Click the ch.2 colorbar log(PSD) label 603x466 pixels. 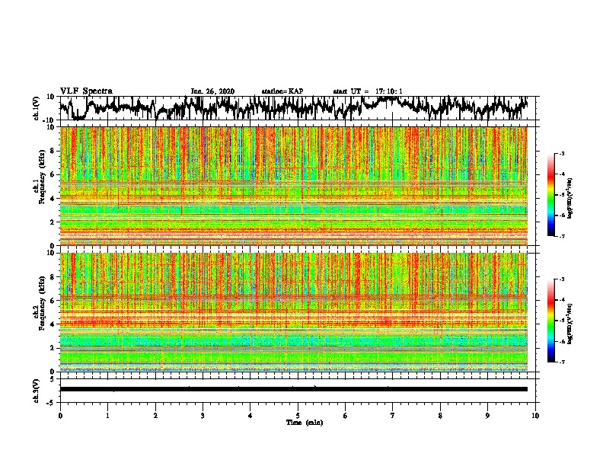pos(570,323)
